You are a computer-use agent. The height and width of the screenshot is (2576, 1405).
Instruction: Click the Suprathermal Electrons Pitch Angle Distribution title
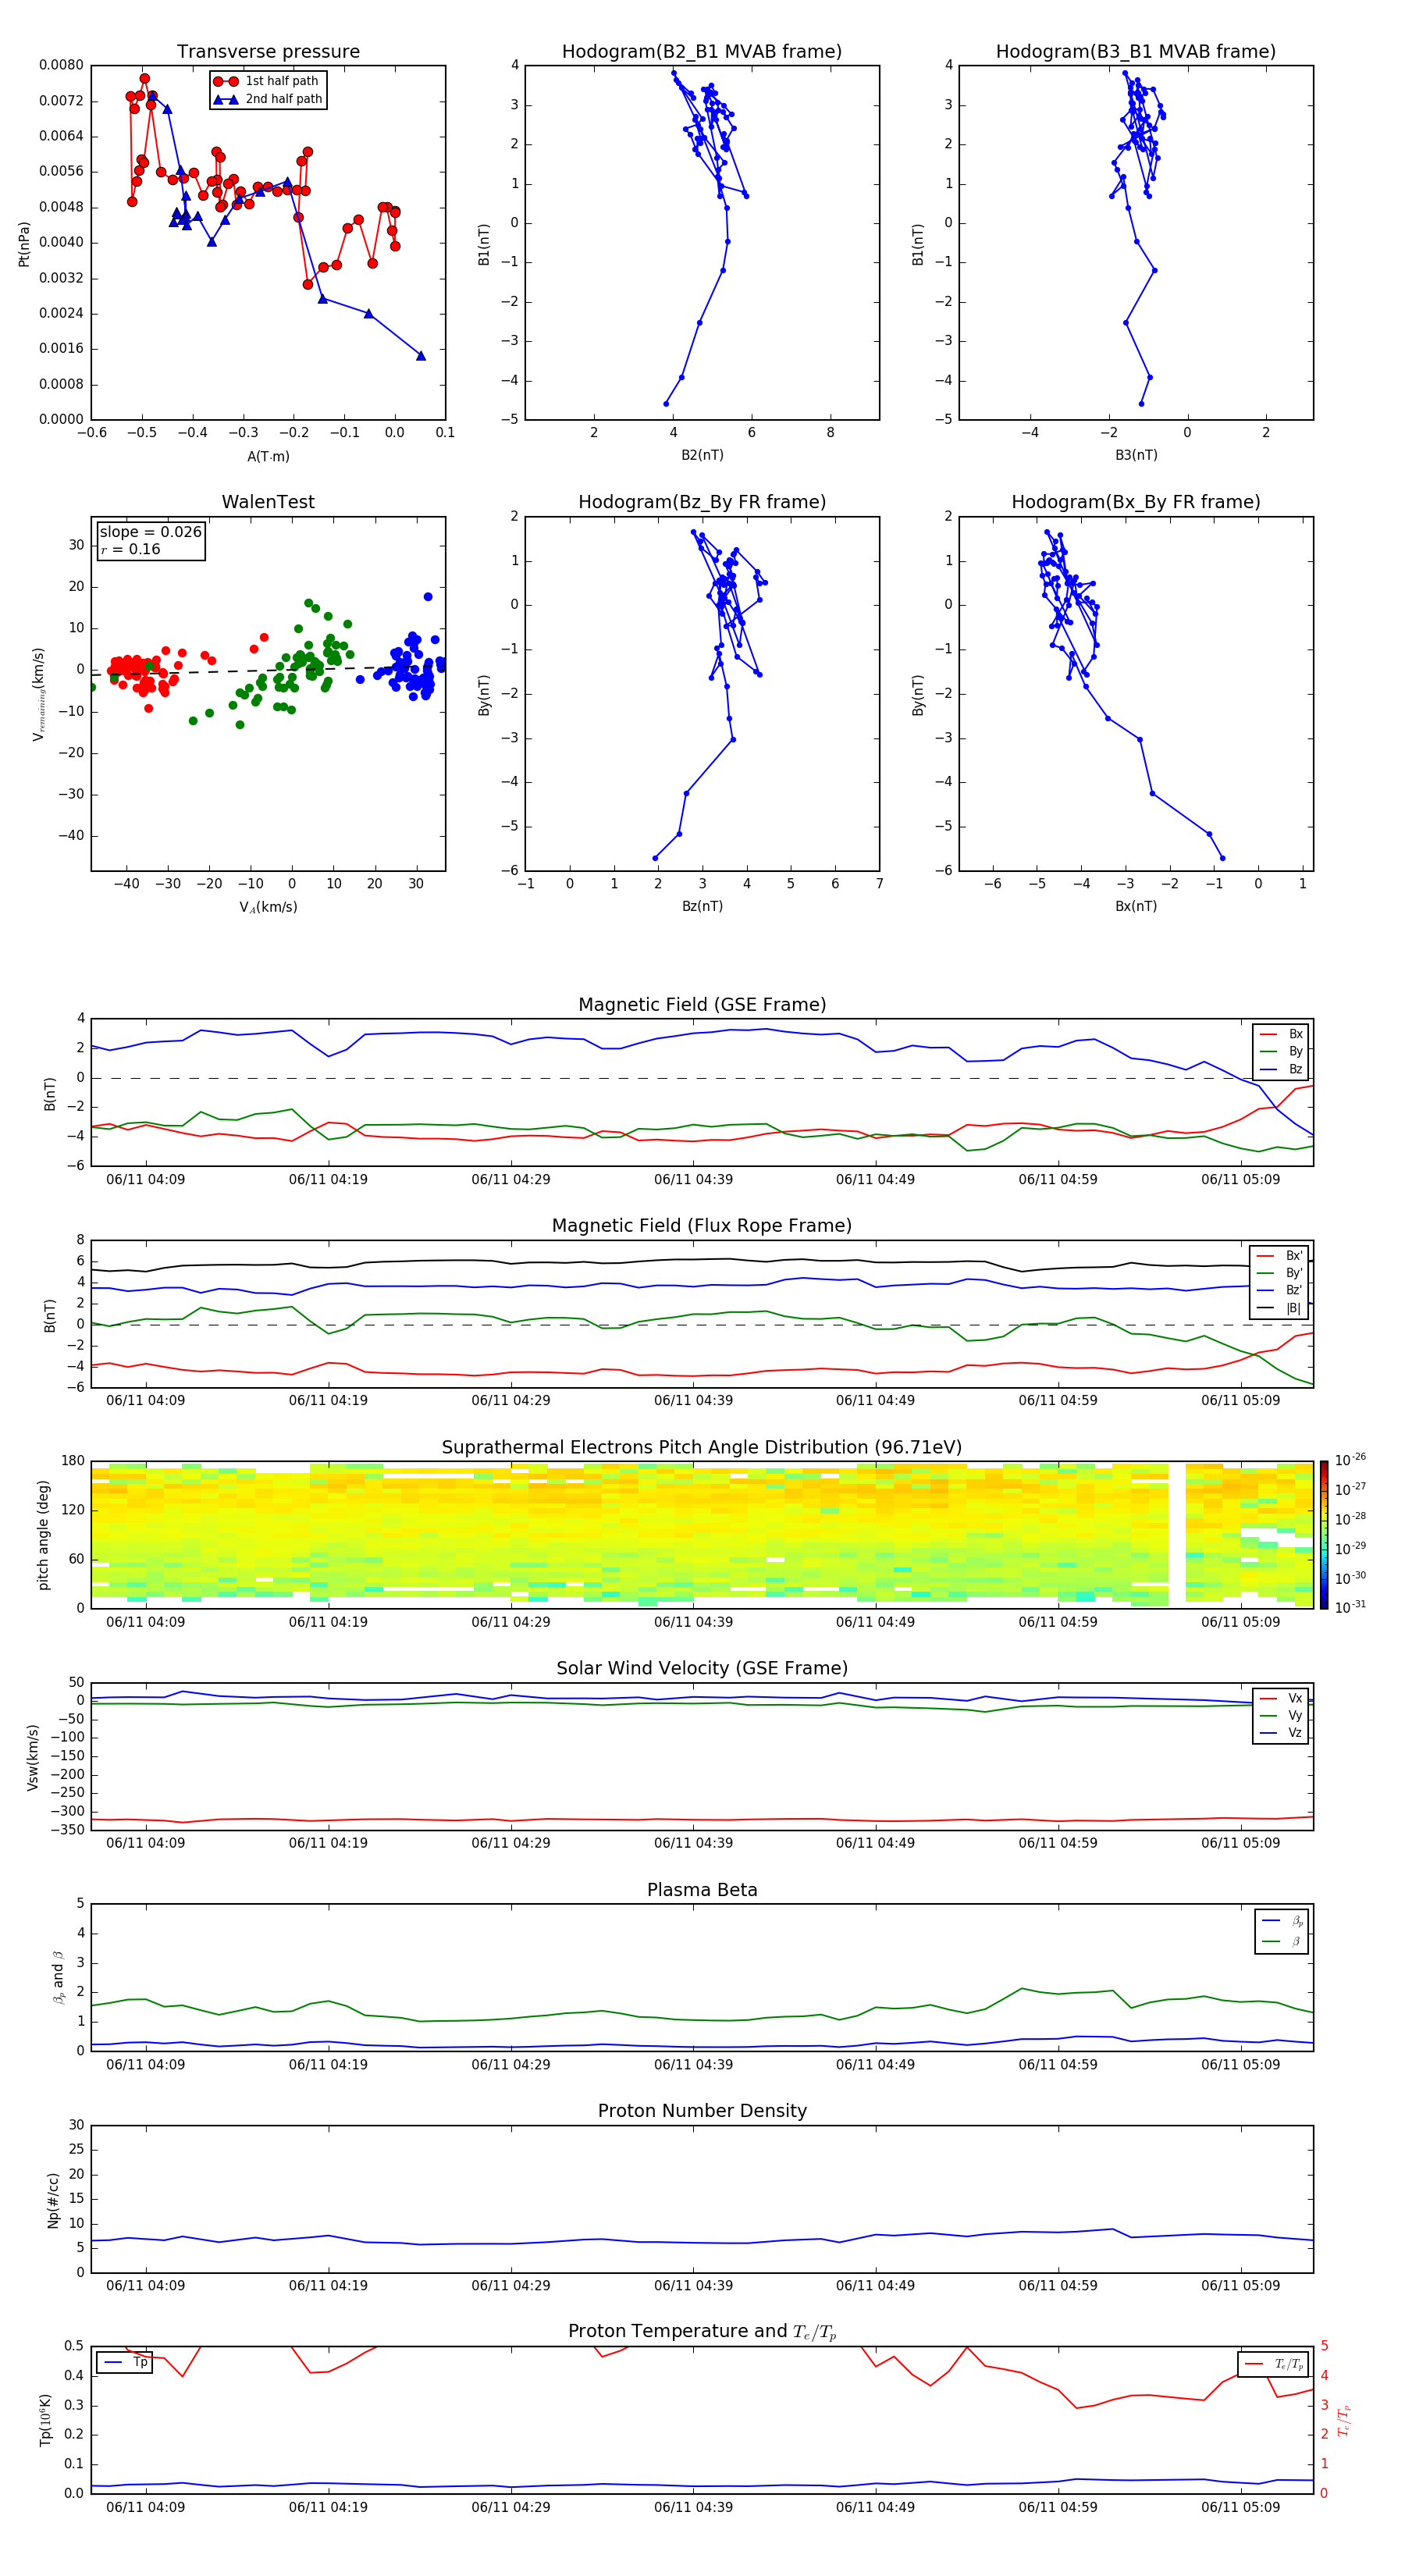click(x=702, y=1448)
